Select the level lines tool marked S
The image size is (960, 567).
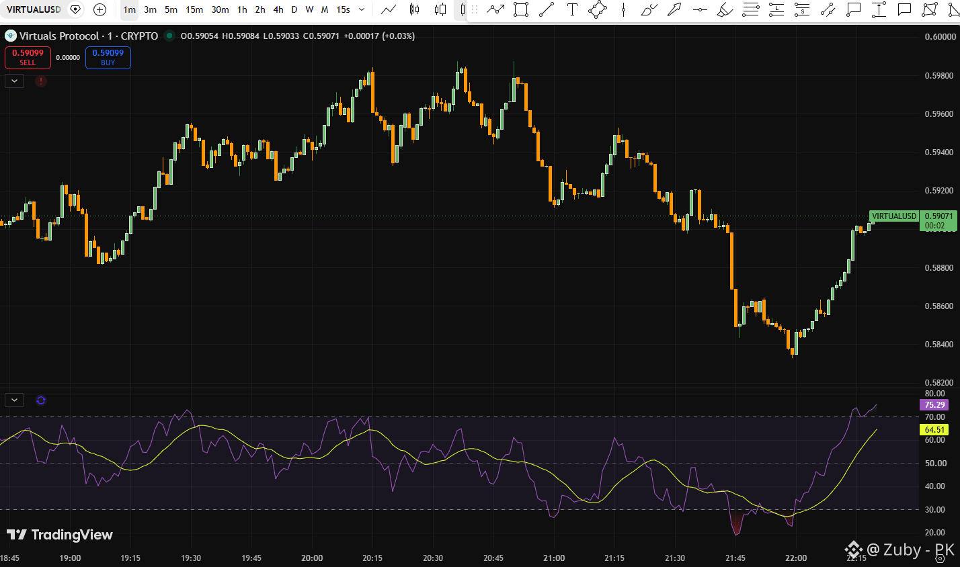[802, 9]
